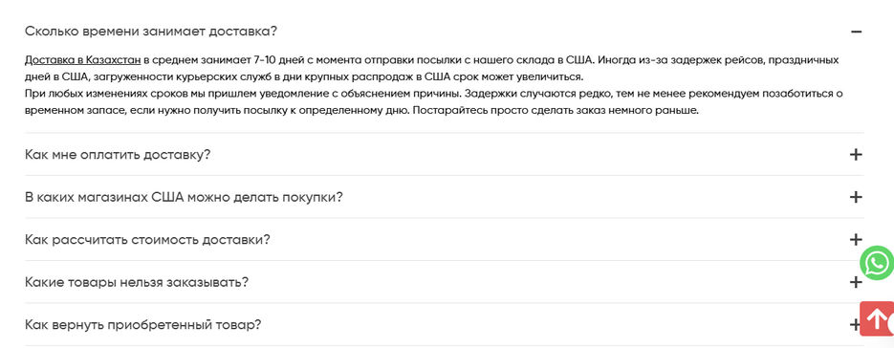
Task: Select the 'Как вернуть приобретенный товар?' question title
Action: pos(143,325)
